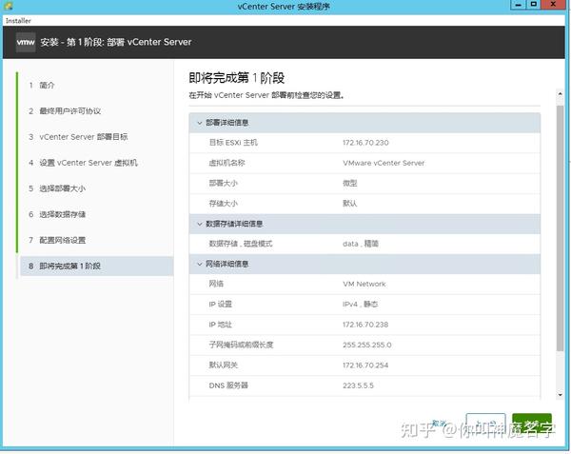Maximize the installer window
The image size is (571, 454).
[x=534, y=5]
